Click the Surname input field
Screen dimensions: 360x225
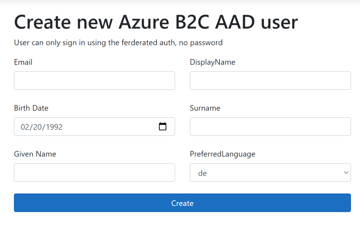point(270,126)
